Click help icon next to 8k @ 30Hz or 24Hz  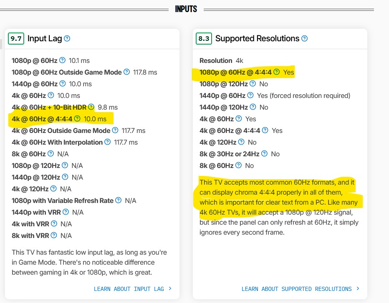coord(265,154)
